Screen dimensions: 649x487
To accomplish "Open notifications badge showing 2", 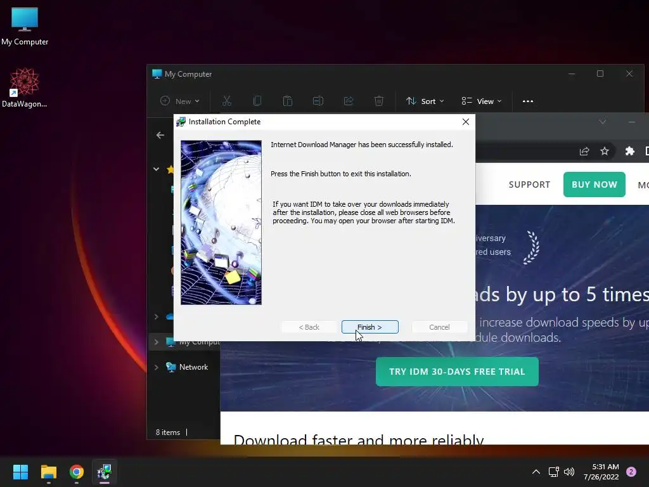I will pos(631,472).
